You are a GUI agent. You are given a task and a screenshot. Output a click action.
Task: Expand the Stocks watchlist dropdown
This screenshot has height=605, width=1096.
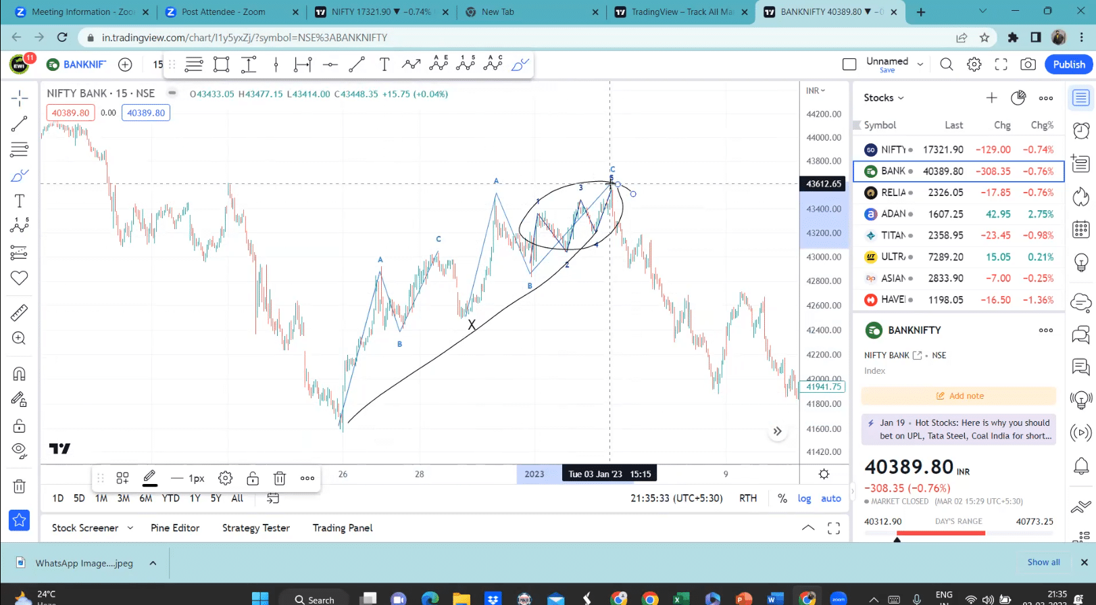pyautogui.click(x=883, y=98)
